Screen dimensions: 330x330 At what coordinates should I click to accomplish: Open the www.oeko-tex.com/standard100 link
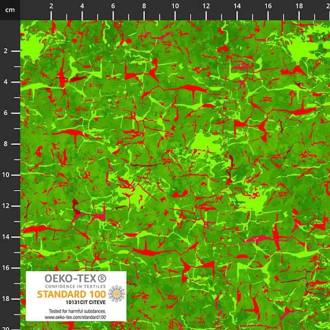76,317
